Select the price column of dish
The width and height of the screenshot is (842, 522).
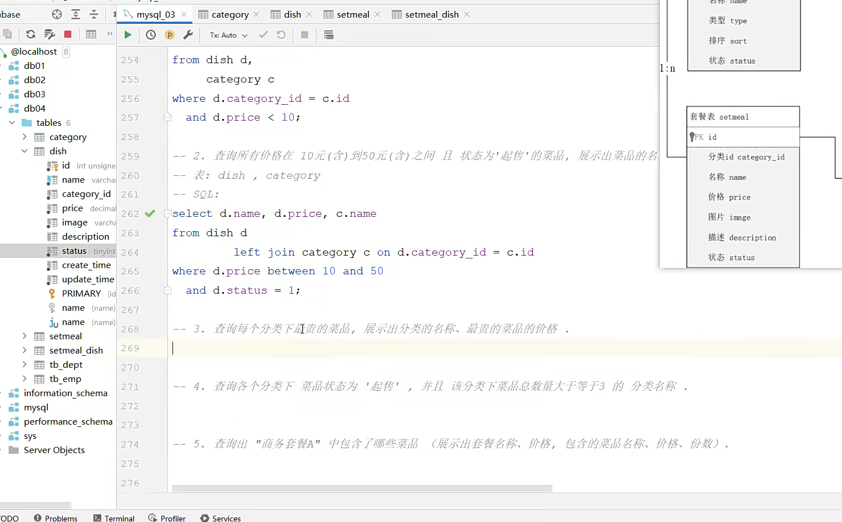pyautogui.click(x=72, y=208)
